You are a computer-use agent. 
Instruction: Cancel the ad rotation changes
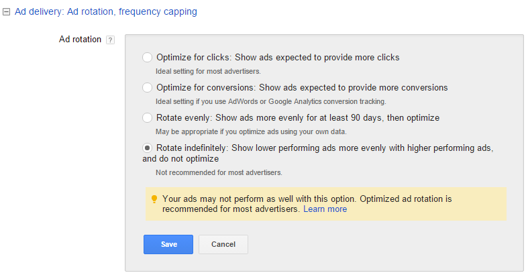click(223, 244)
